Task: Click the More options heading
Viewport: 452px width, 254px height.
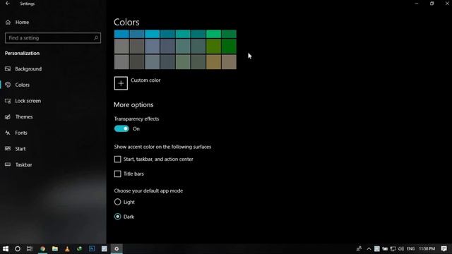Action: 133,105
